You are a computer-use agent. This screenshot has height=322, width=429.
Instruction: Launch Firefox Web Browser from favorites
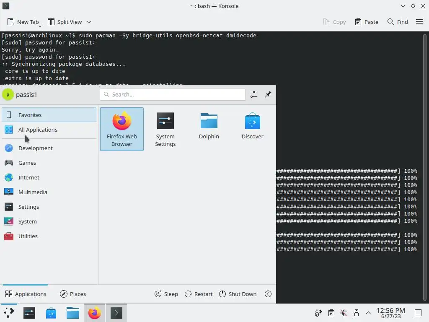point(122,129)
